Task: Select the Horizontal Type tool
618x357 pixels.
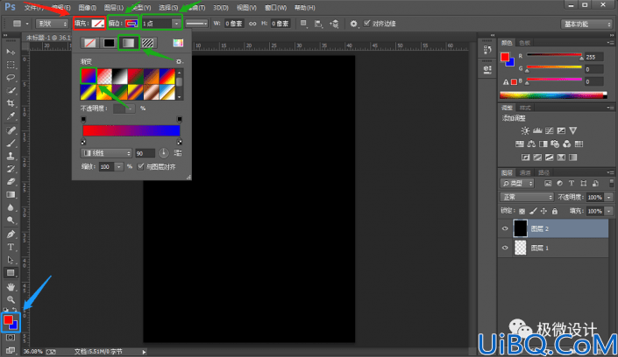Action: point(11,247)
